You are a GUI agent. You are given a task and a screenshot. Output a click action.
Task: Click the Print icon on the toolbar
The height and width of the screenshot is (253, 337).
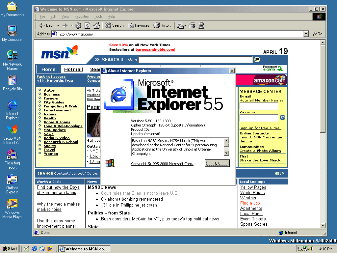tap(192, 25)
